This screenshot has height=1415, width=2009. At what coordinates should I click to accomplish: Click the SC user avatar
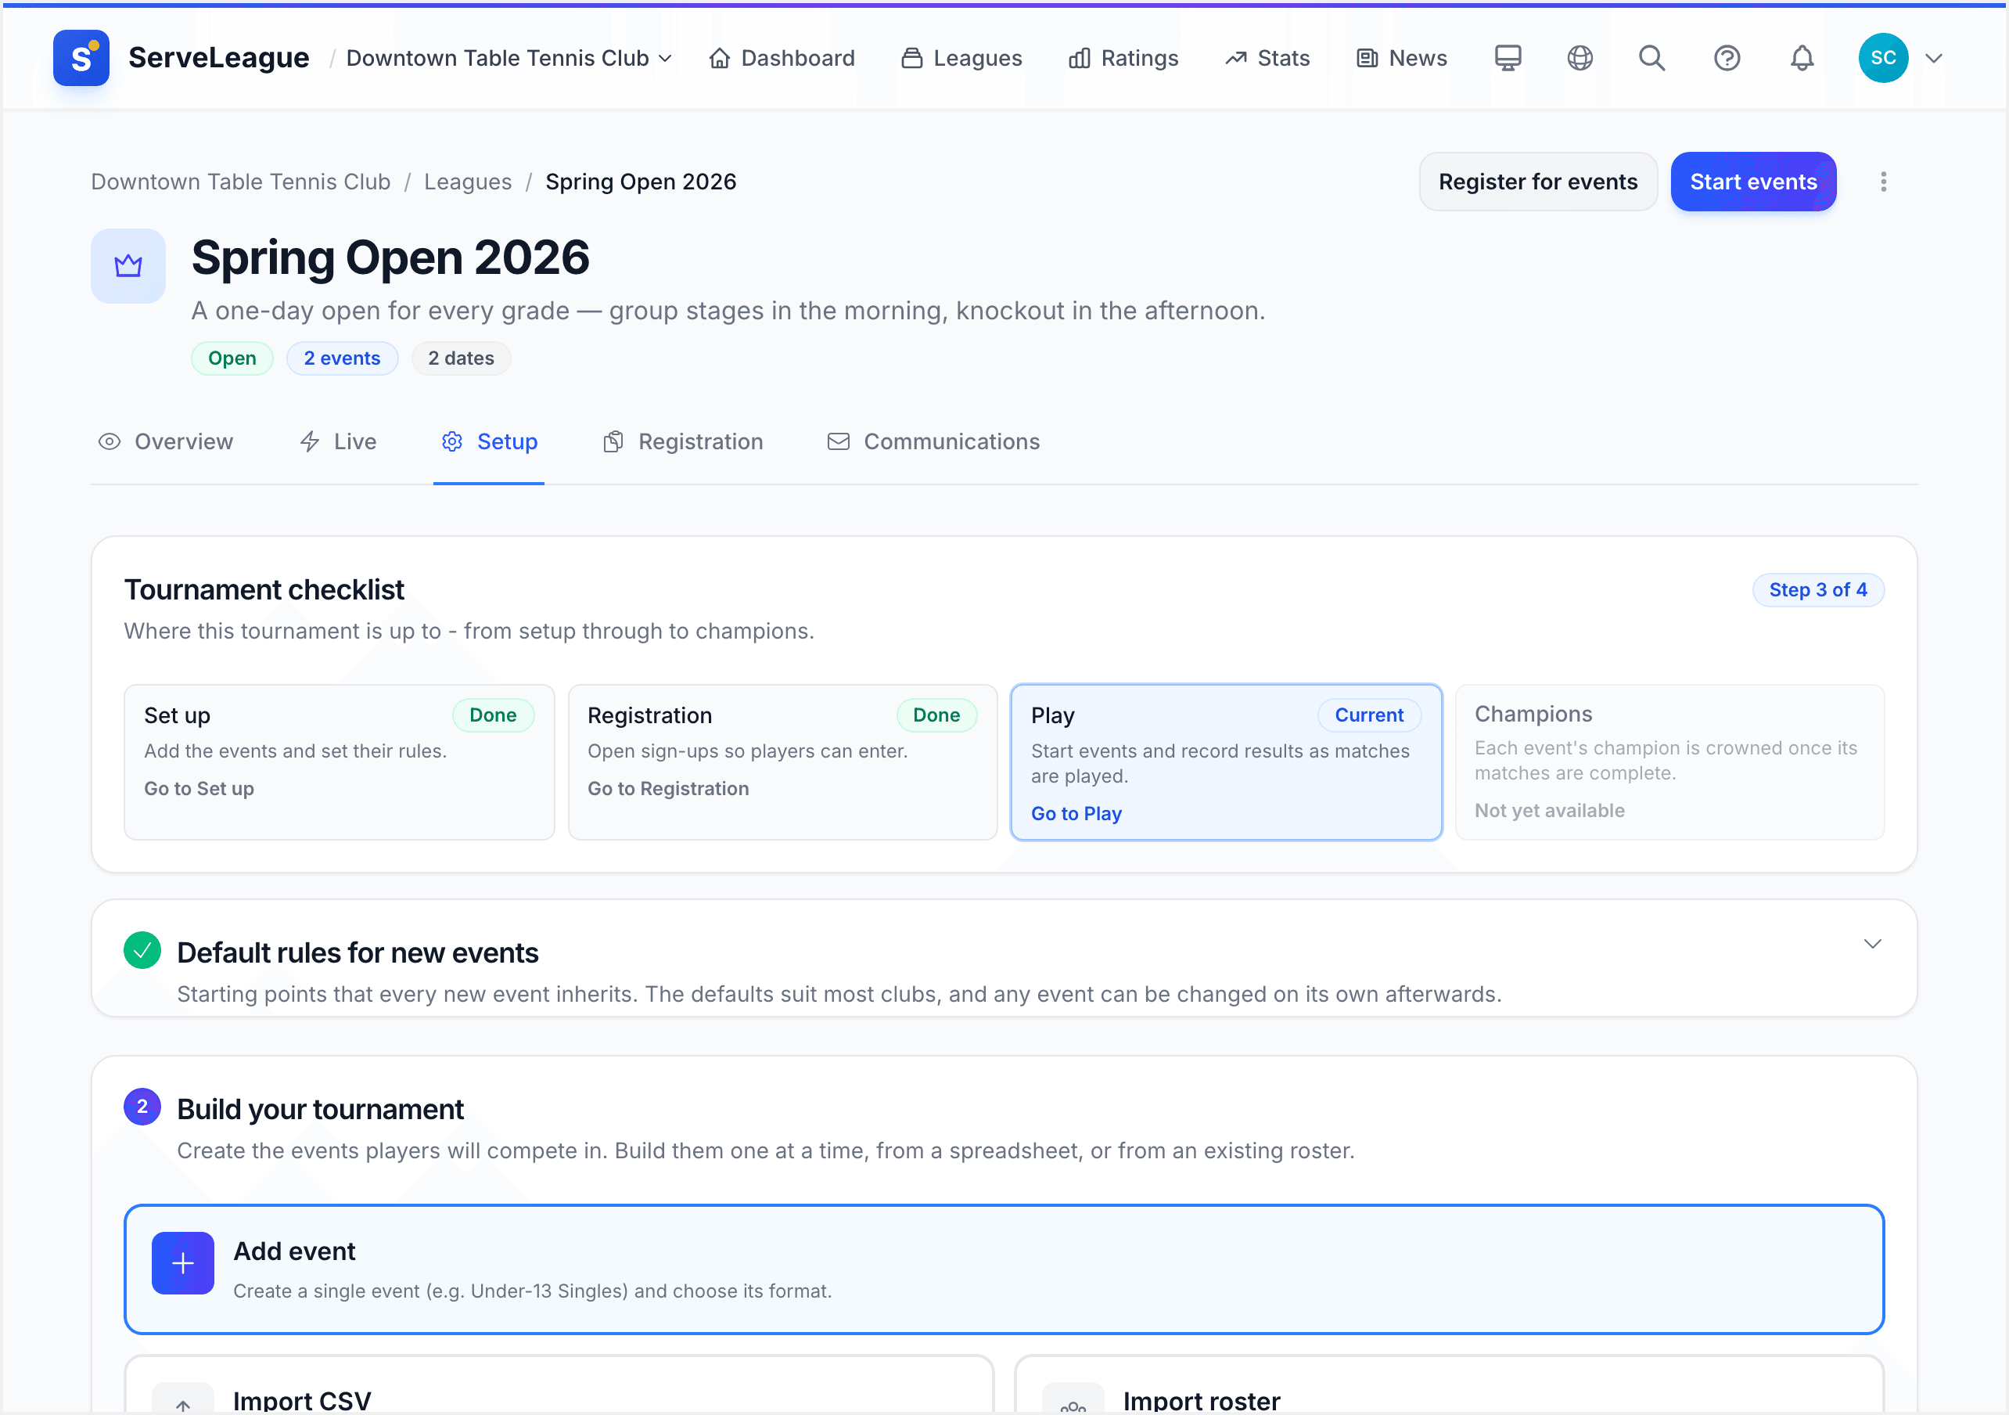[x=1883, y=58]
